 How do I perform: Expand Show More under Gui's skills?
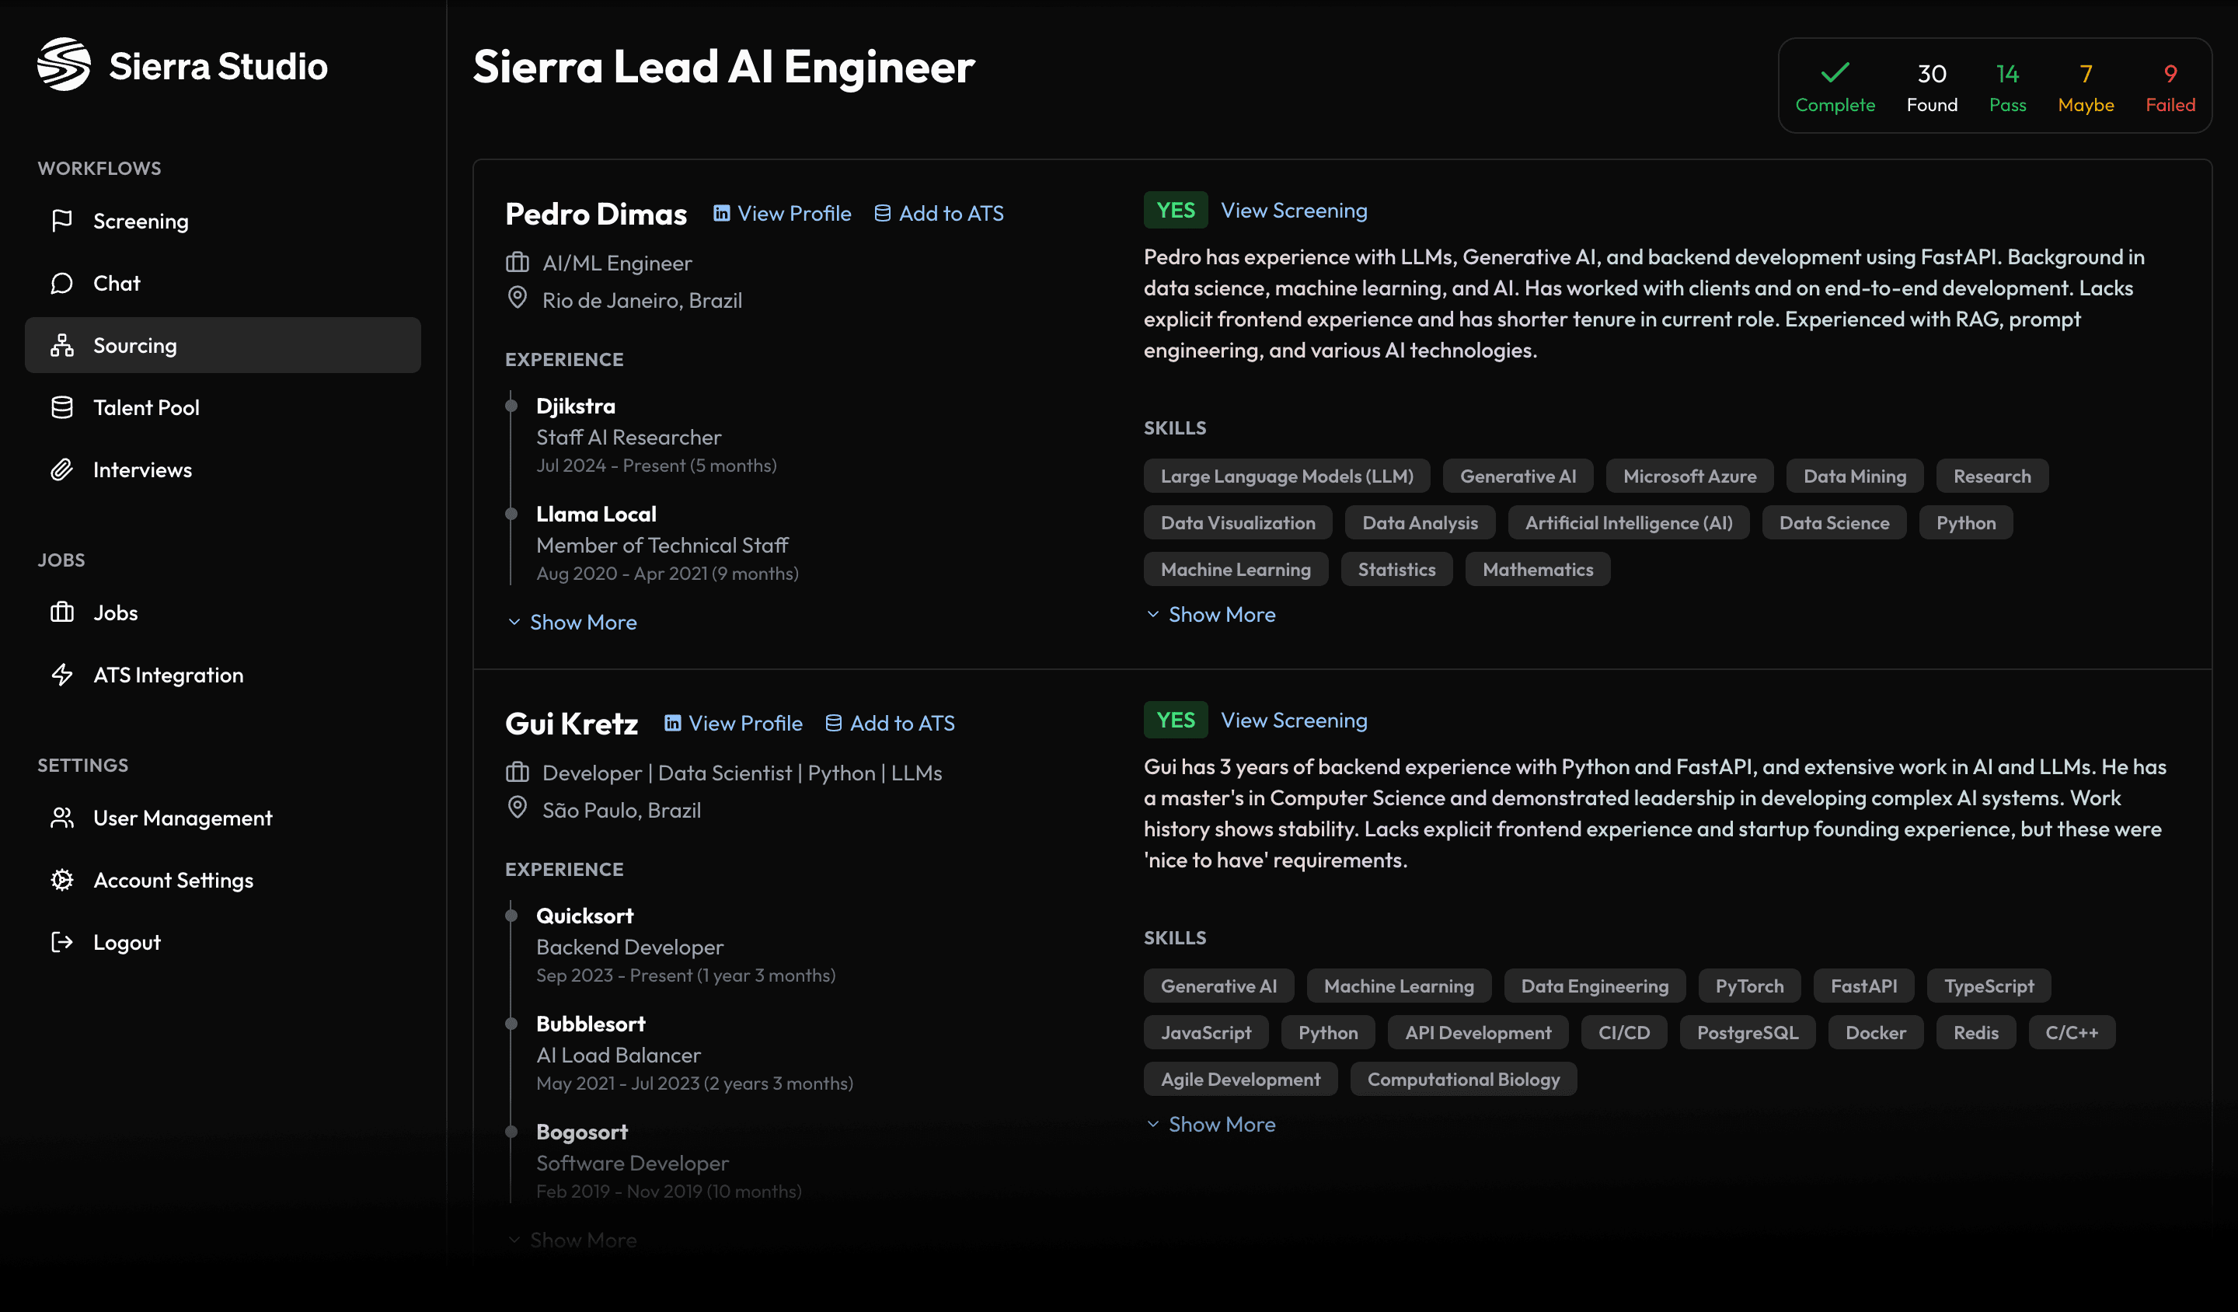1211,1124
